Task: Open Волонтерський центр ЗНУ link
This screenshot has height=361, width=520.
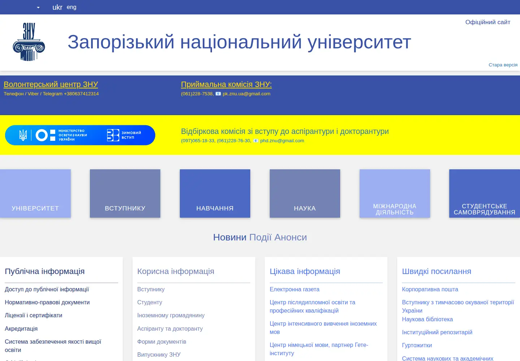Action: 51,84
